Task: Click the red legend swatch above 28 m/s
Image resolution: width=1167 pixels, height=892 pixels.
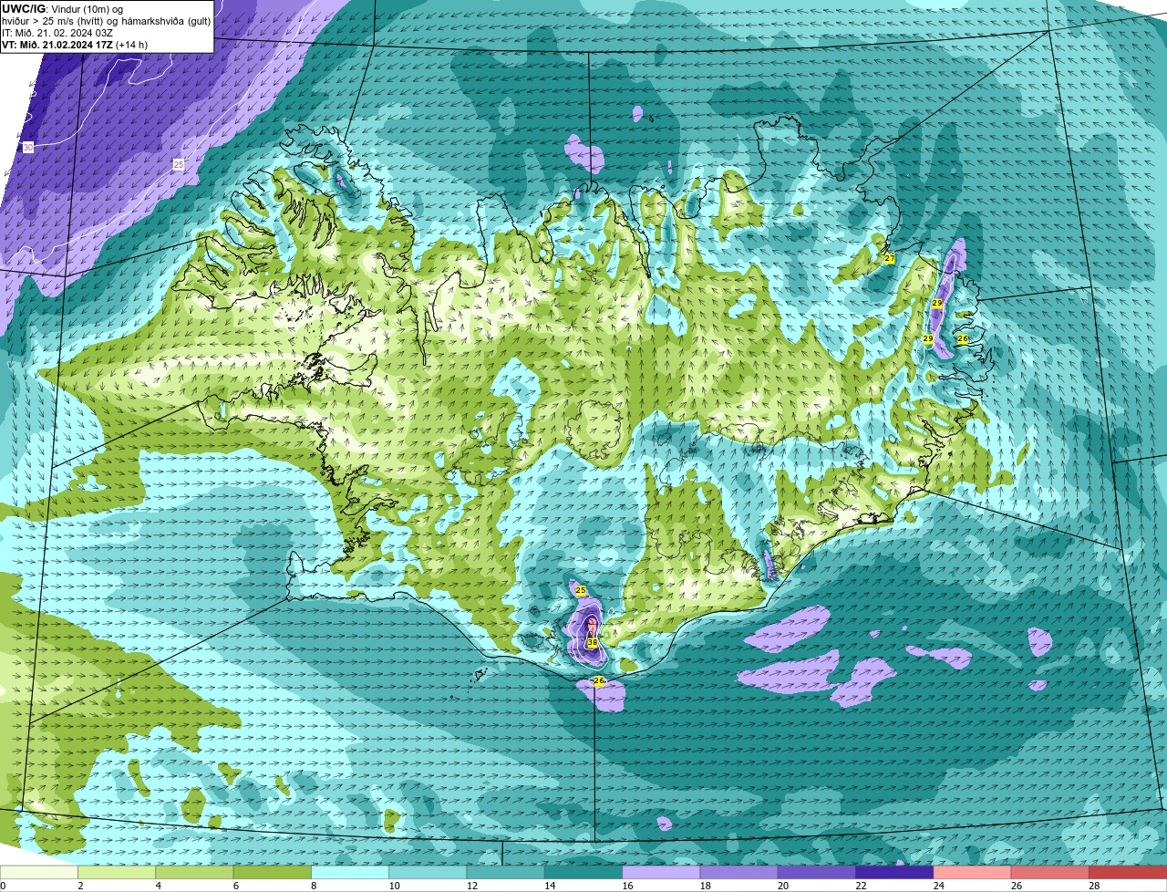Action: tap(1128, 872)
